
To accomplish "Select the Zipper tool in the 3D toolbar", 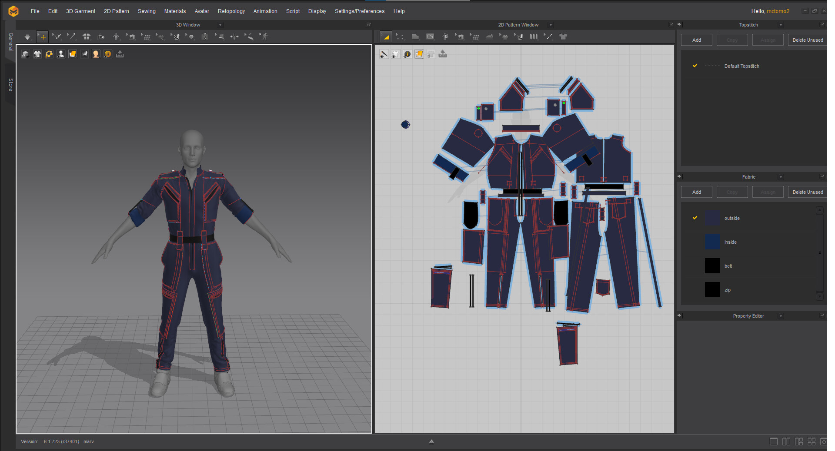I will (204, 37).
